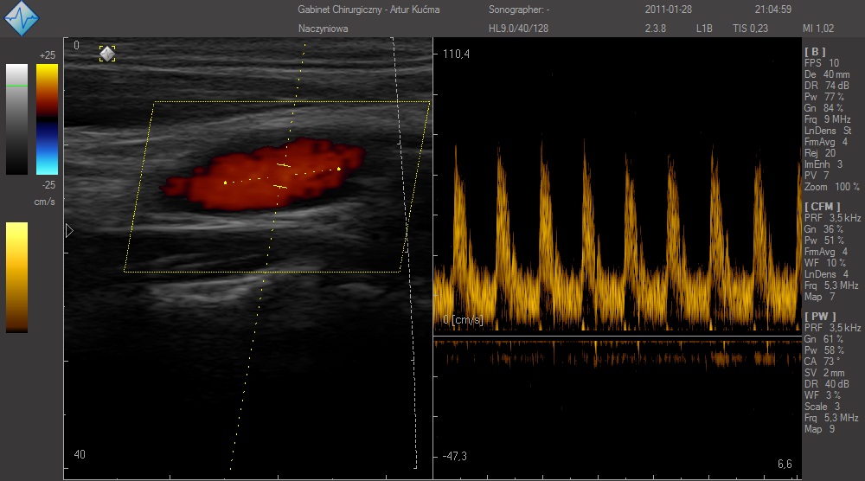The height and width of the screenshot is (481, 865).
Task: Click the PV 7 parameter
Action: [817, 176]
